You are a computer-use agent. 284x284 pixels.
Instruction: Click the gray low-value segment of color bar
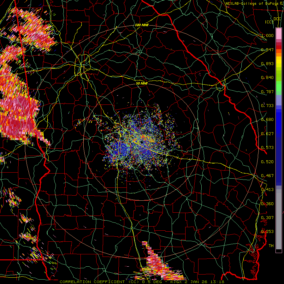(x=279, y=219)
